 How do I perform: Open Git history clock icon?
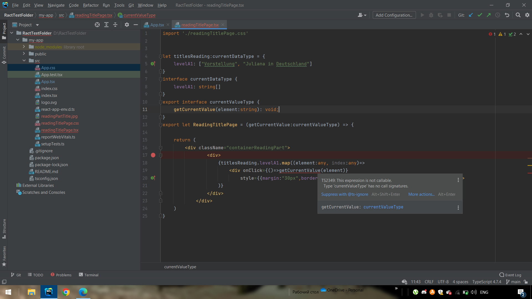point(498,15)
